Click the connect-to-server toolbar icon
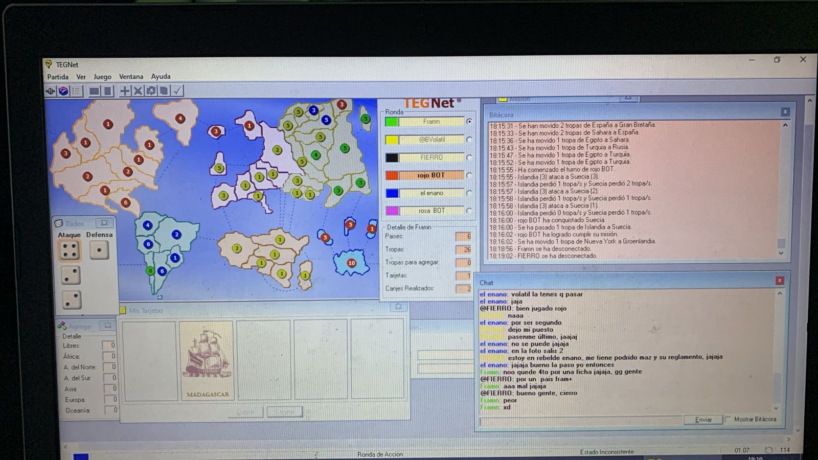Image resolution: width=818 pixels, height=460 pixels. (51, 91)
